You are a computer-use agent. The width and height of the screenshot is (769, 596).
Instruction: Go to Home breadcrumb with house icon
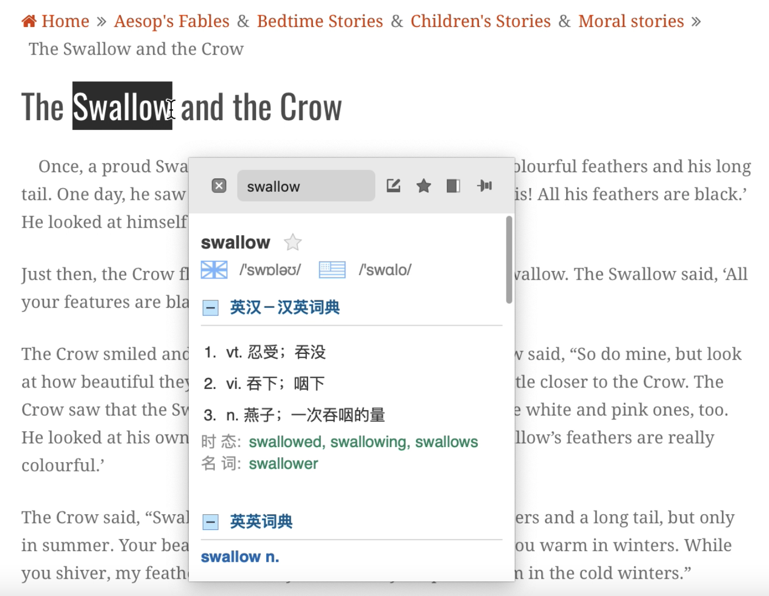55,21
